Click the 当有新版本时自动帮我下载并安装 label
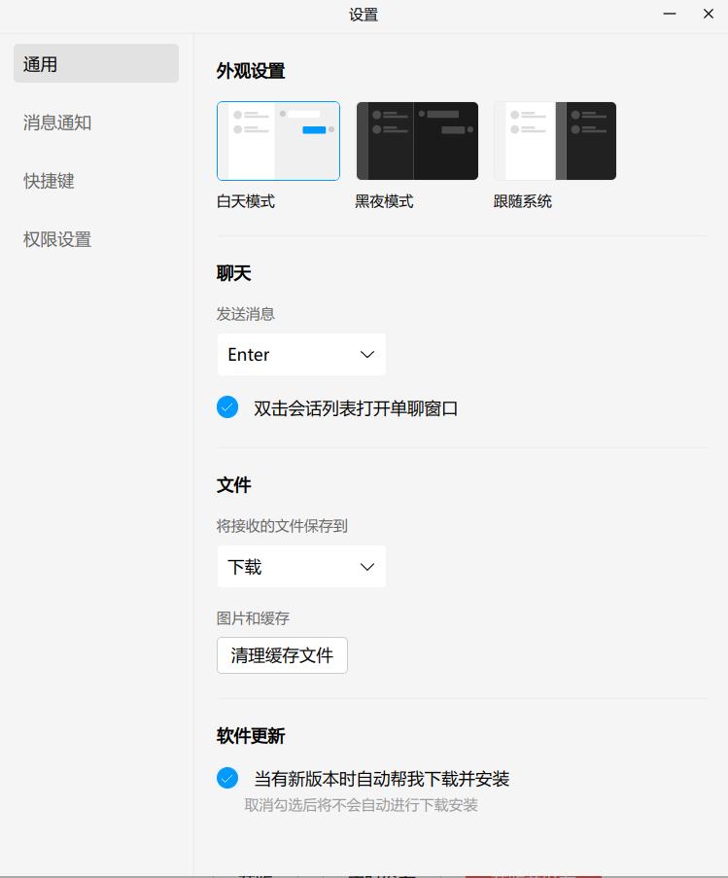The height and width of the screenshot is (878, 728). (382, 778)
